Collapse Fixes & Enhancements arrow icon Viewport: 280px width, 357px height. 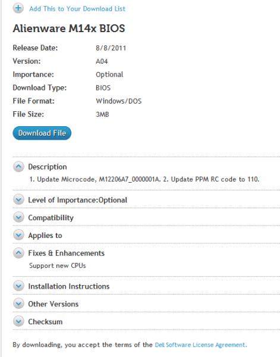18,253
